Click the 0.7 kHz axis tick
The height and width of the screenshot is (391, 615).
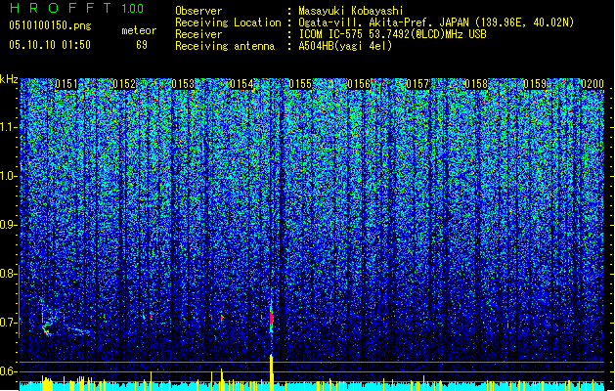point(9,323)
